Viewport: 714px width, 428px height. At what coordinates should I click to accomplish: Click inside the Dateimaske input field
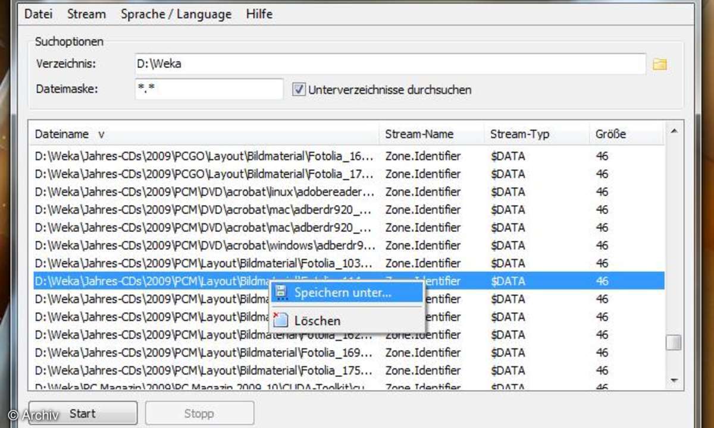[x=208, y=89]
